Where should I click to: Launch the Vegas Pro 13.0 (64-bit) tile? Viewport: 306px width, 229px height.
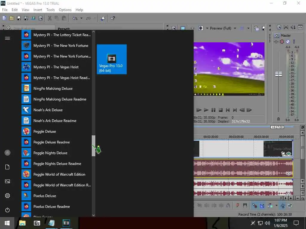click(x=112, y=59)
